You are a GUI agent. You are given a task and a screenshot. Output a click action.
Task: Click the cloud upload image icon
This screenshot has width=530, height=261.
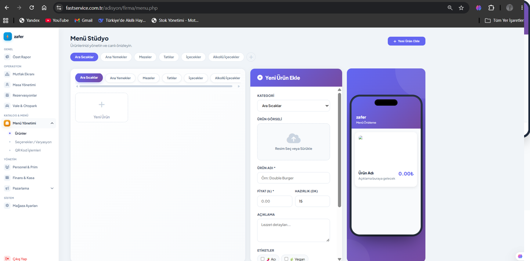(x=294, y=138)
